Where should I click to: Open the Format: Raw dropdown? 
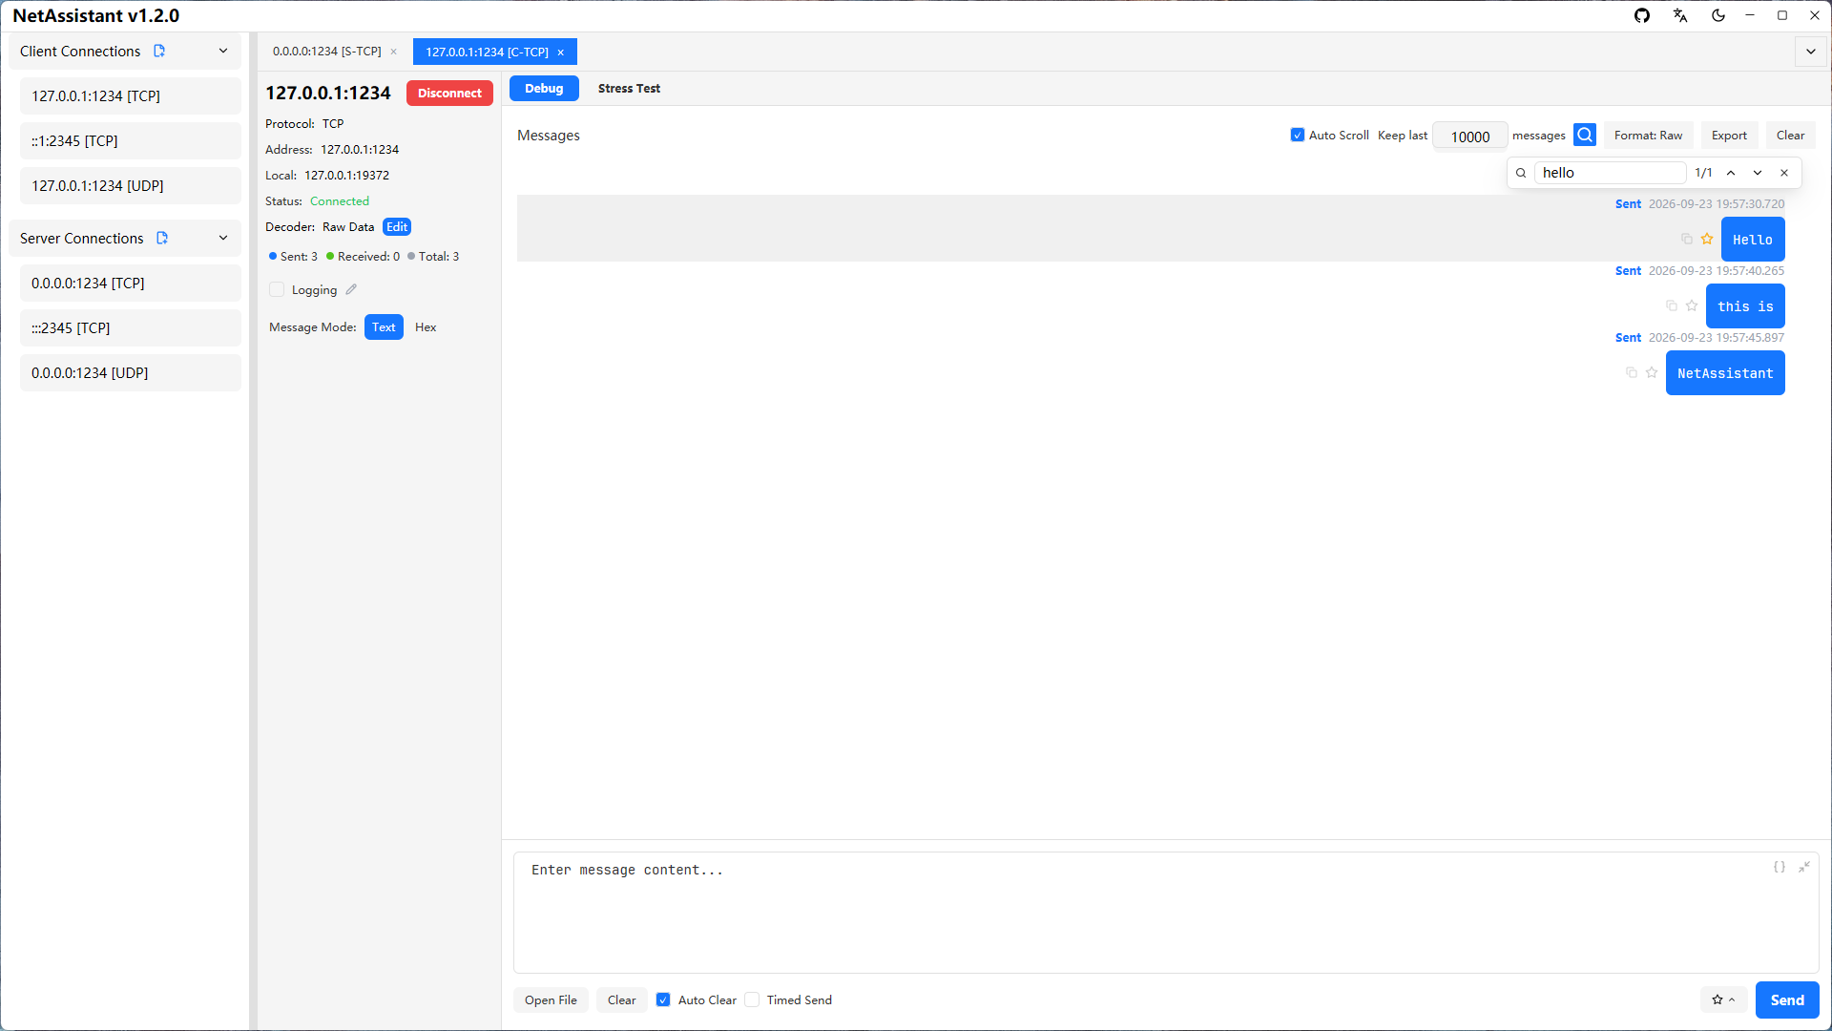point(1648,135)
